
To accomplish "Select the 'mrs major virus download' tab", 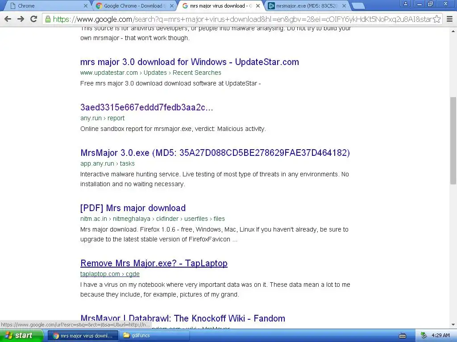I will point(220,6).
